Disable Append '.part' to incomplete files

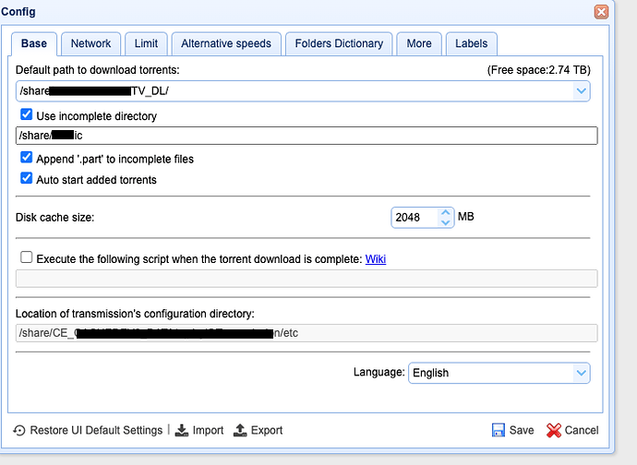(26, 159)
